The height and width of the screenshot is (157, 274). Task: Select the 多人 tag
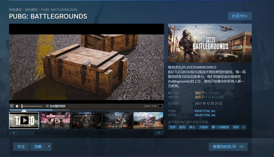(192, 127)
